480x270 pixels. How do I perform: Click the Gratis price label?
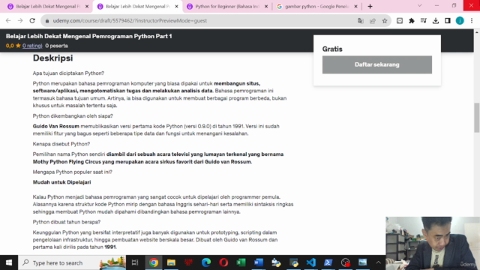[332, 49]
